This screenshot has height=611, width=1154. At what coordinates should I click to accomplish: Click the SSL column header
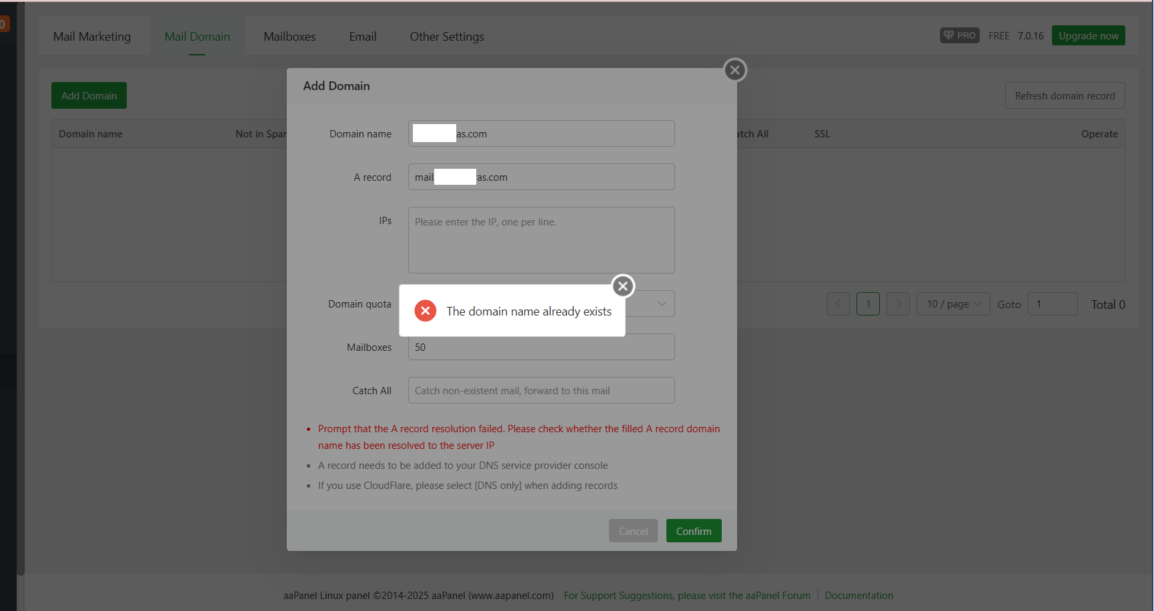pyautogui.click(x=822, y=134)
